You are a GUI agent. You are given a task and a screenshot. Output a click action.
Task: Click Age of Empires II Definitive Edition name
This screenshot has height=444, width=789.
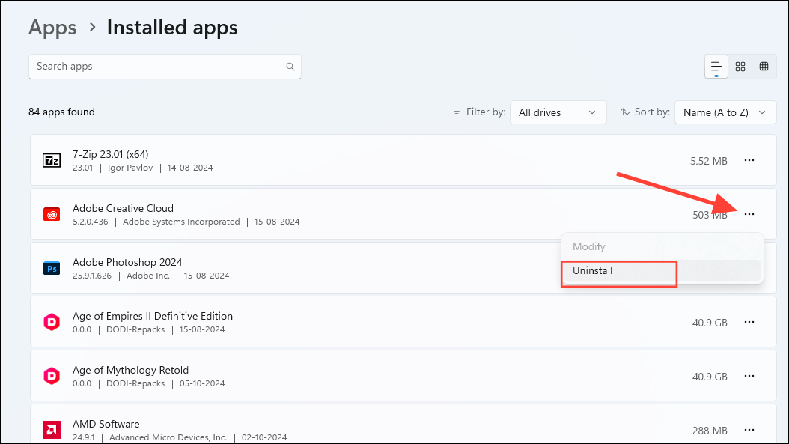pyautogui.click(x=153, y=316)
